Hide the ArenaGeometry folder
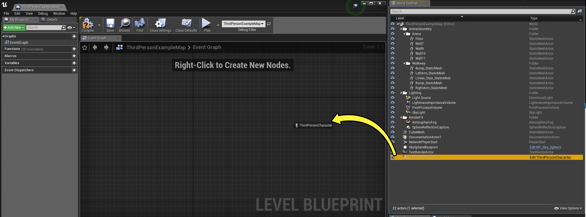Image resolution: width=586 pixels, height=217 pixels. click(x=393, y=29)
